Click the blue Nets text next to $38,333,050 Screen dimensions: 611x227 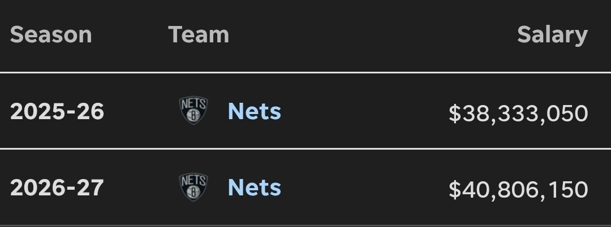[254, 111]
